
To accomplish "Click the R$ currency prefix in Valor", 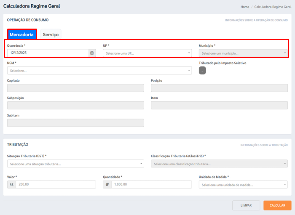I will click(11, 184).
